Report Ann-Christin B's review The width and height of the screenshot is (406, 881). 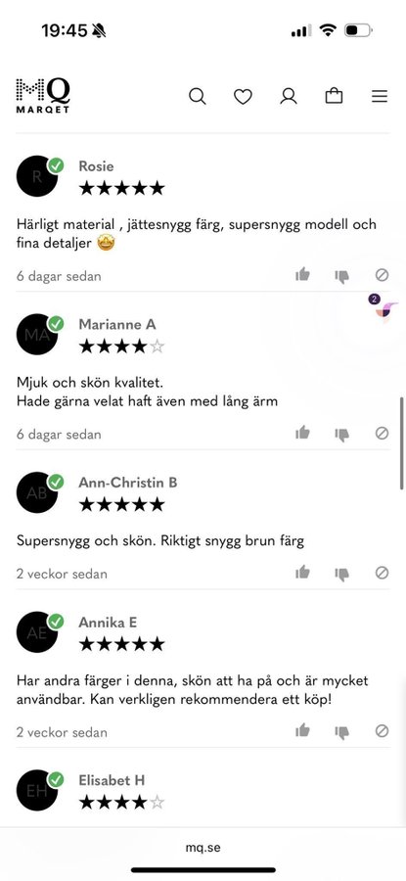point(382,573)
